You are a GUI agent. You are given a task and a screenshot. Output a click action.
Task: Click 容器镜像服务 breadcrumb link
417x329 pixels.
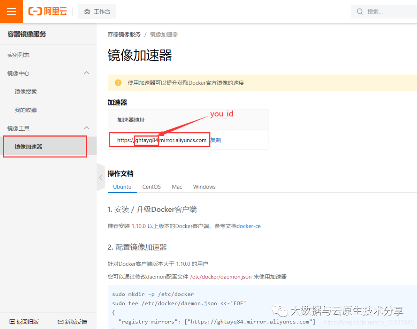tap(124, 34)
